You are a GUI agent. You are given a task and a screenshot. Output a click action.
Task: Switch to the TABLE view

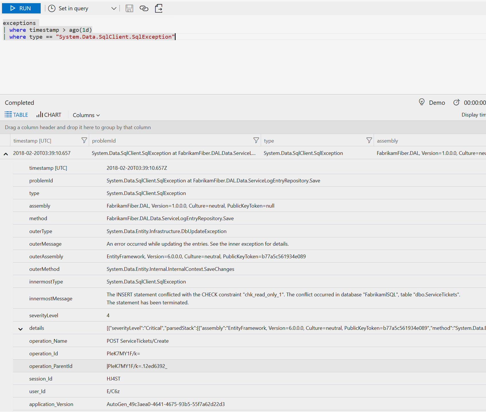point(16,115)
